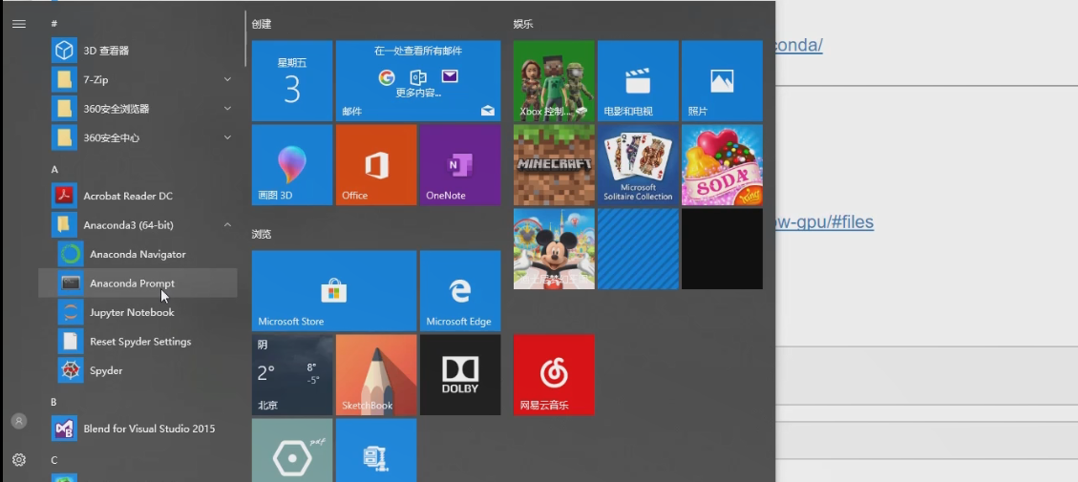This screenshot has height=482, width=1078.
Task: Expand the 7-Zip folder chevron
Action: (227, 80)
